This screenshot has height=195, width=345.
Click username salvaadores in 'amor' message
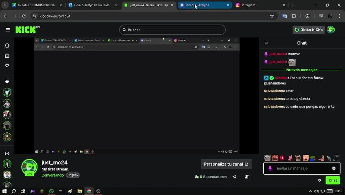pos(274,91)
